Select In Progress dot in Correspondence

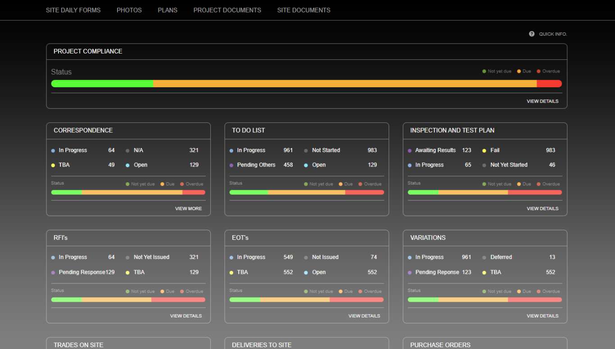(53, 151)
